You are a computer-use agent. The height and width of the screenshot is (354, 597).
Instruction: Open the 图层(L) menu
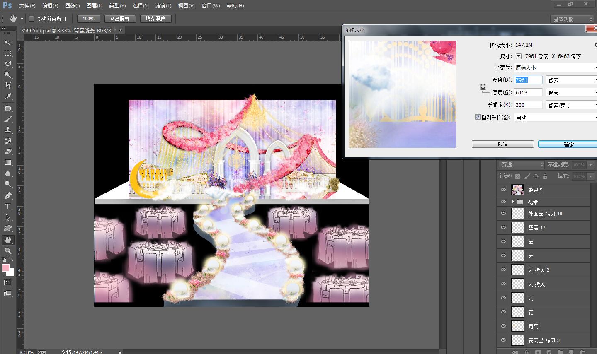(x=95, y=6)
